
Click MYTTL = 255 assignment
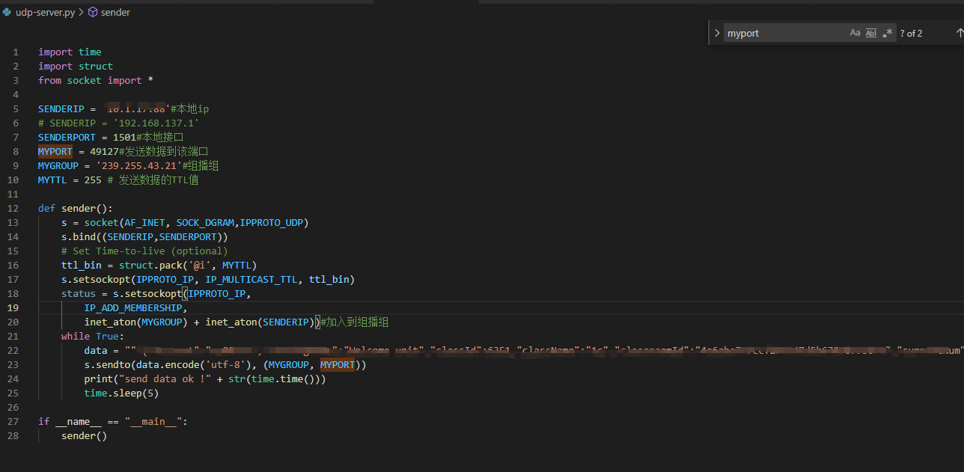(70, 180)
